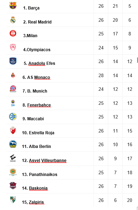Select the Milan red circular logo
This screenshot has width=138, height=210.
(13, 33)
